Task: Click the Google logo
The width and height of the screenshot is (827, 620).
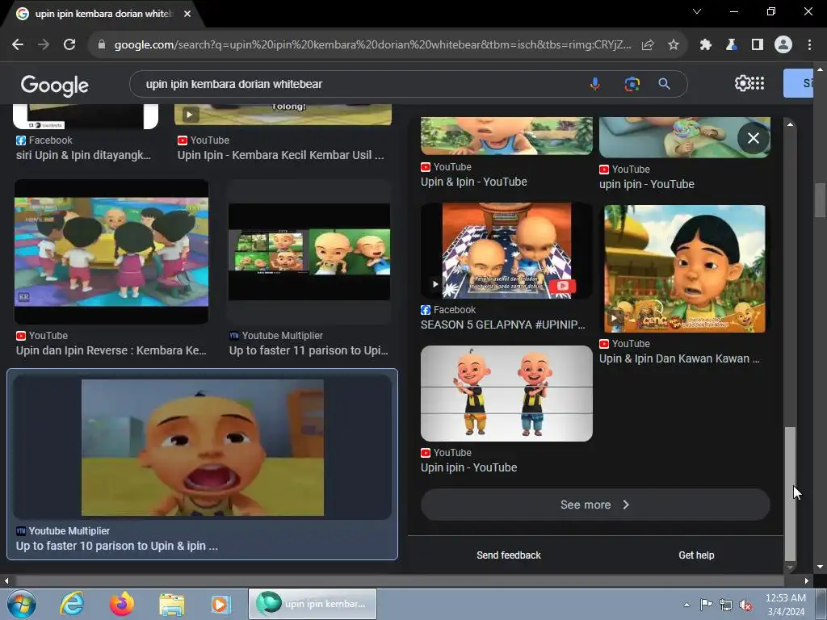Action: coord(55,85)
